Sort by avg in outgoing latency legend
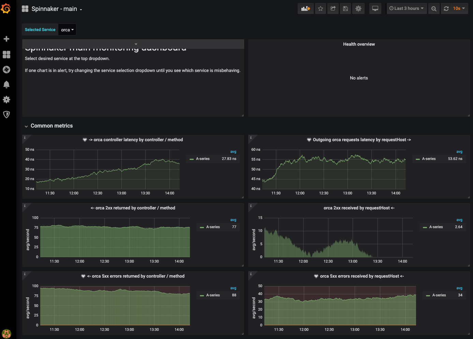Image resolution: width=473 pixels, height=339 pixels. click(459, 152)
